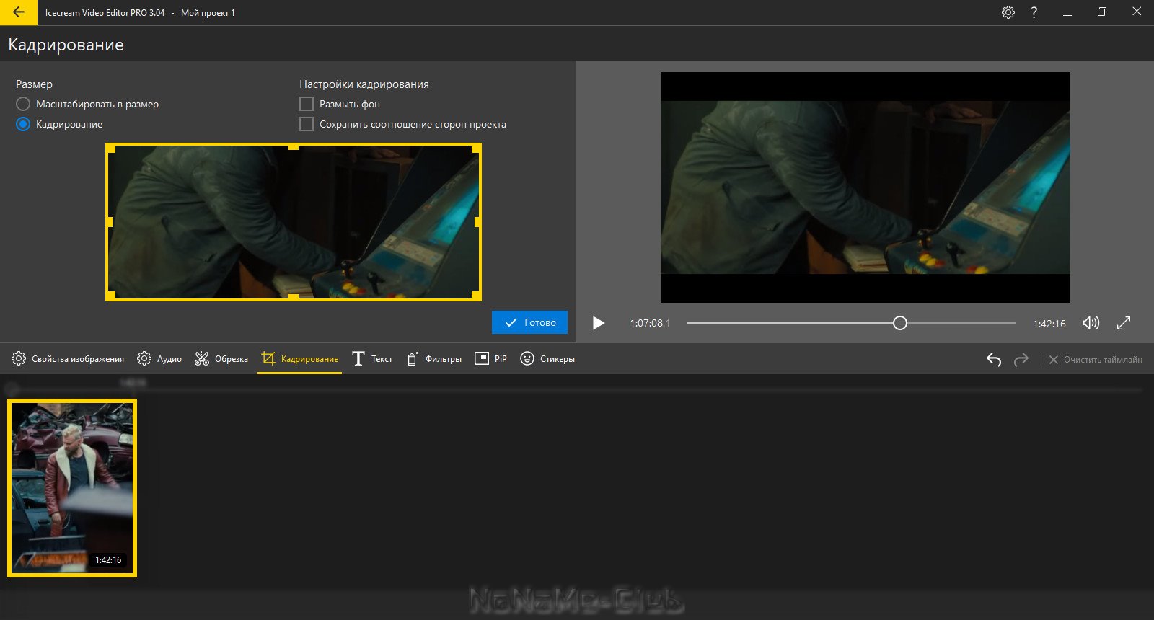Click the Готово button
The image size is (1154, 620).
[x=529, y=322]
